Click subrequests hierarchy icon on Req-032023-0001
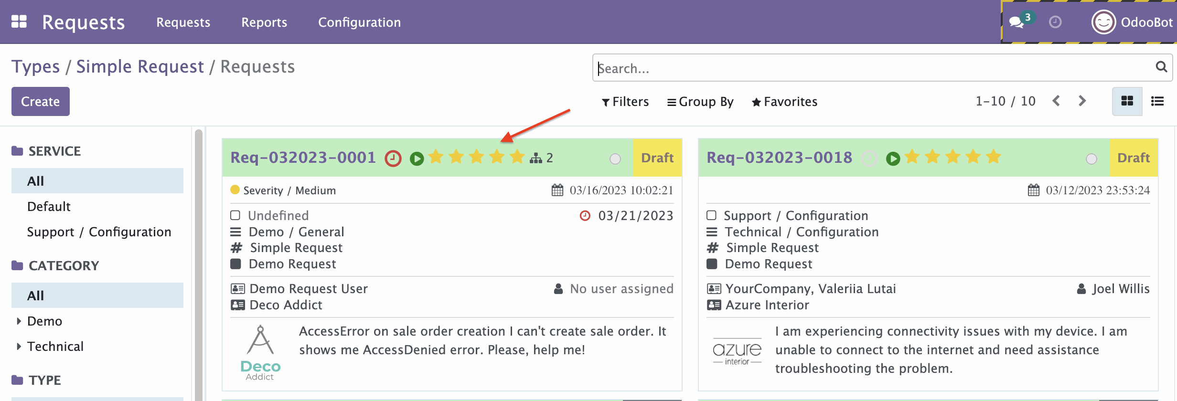Screen dimensions: 1177x401 [536, 158]
